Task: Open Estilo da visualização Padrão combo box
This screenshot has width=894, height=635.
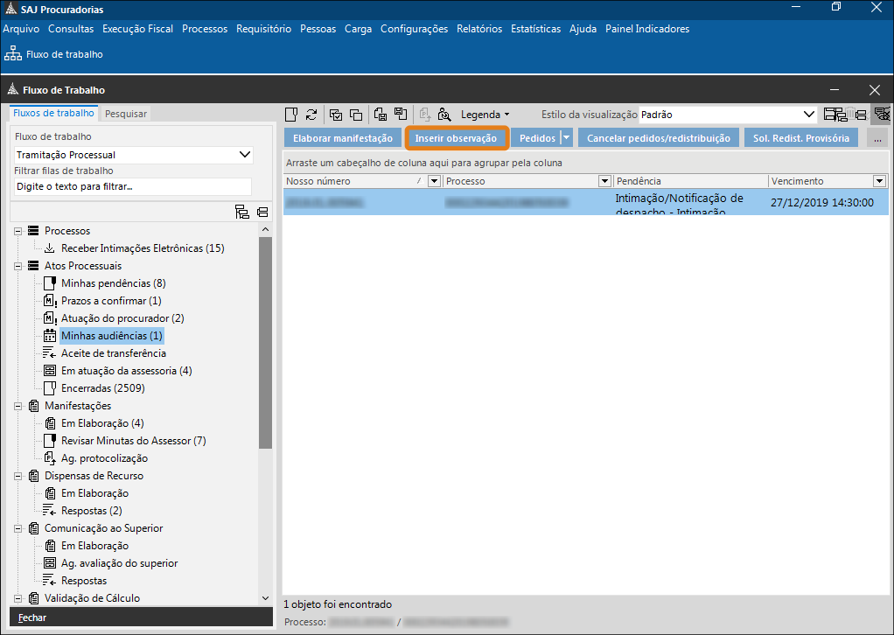Action: (809, 115)
